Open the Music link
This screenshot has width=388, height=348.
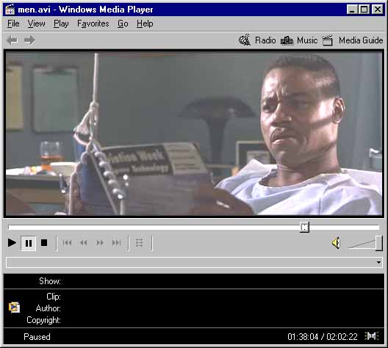tap(307, 40)
